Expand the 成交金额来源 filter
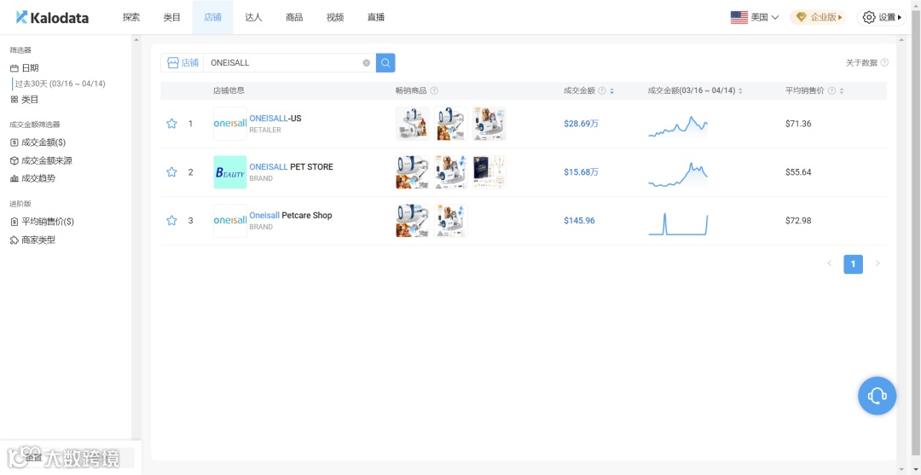Image resolution: width=921 pixels, height=475 pixels. click(x=41, y=160)
